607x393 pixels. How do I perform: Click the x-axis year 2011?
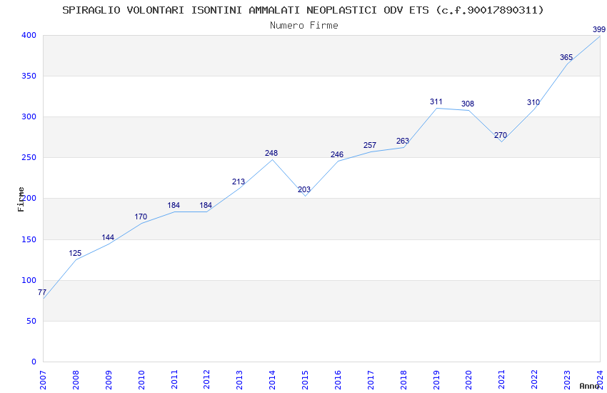(x=174, y=380)
